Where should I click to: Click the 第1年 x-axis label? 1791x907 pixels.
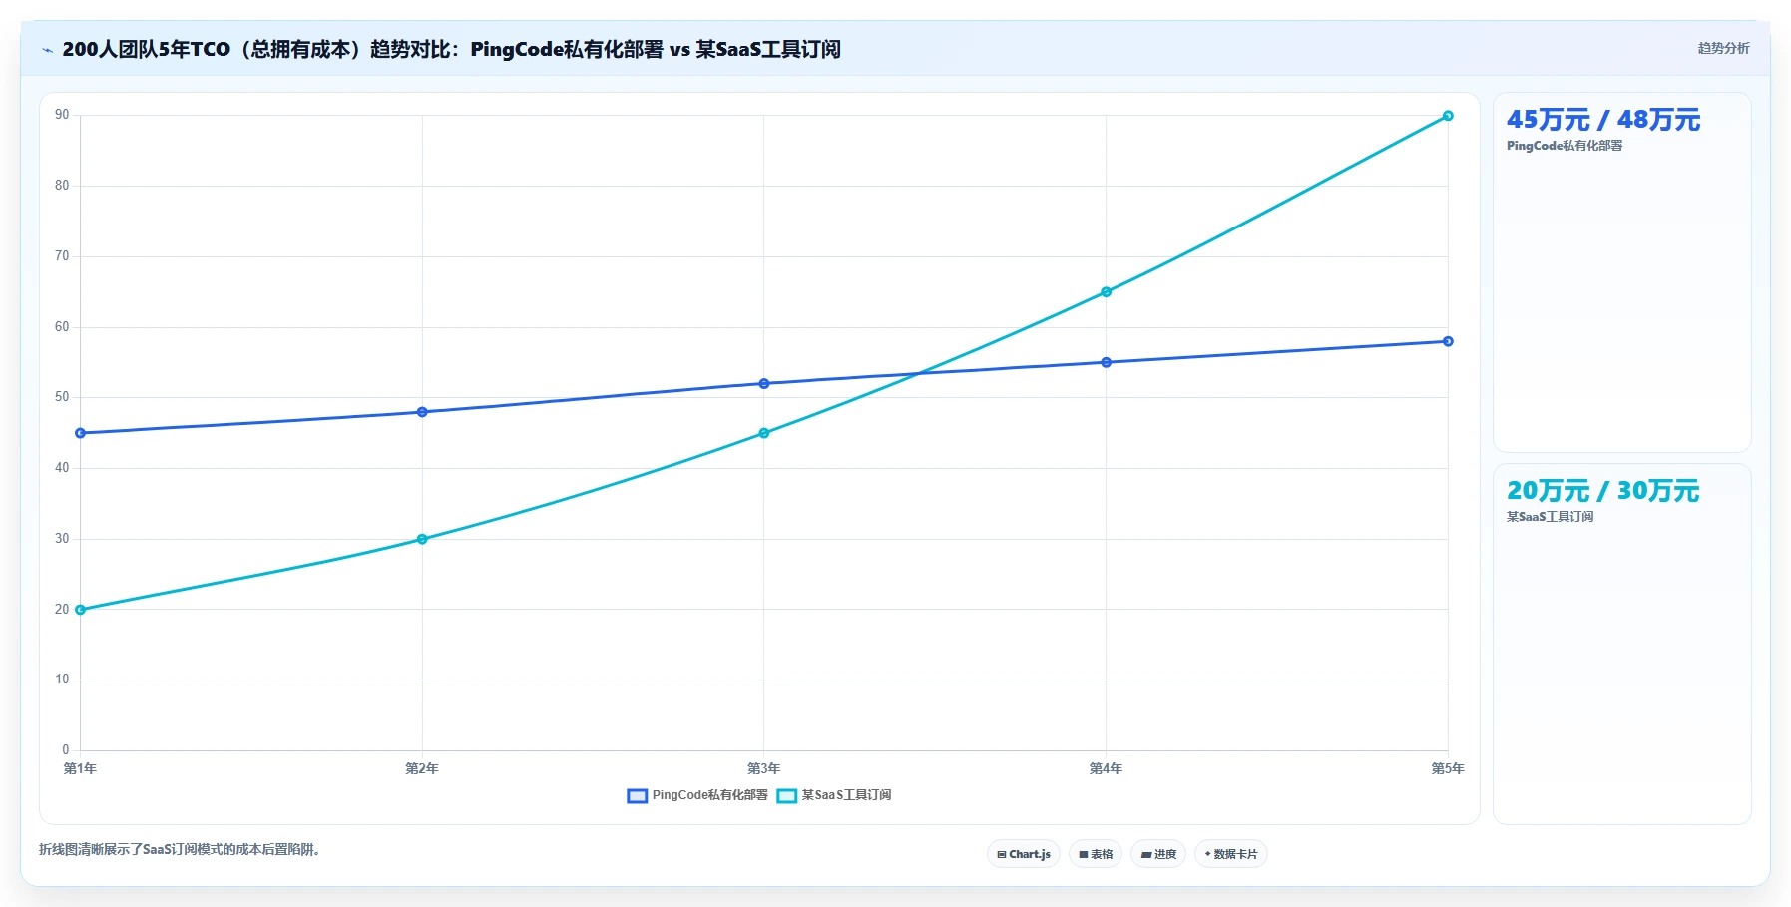tap(80, 768)
